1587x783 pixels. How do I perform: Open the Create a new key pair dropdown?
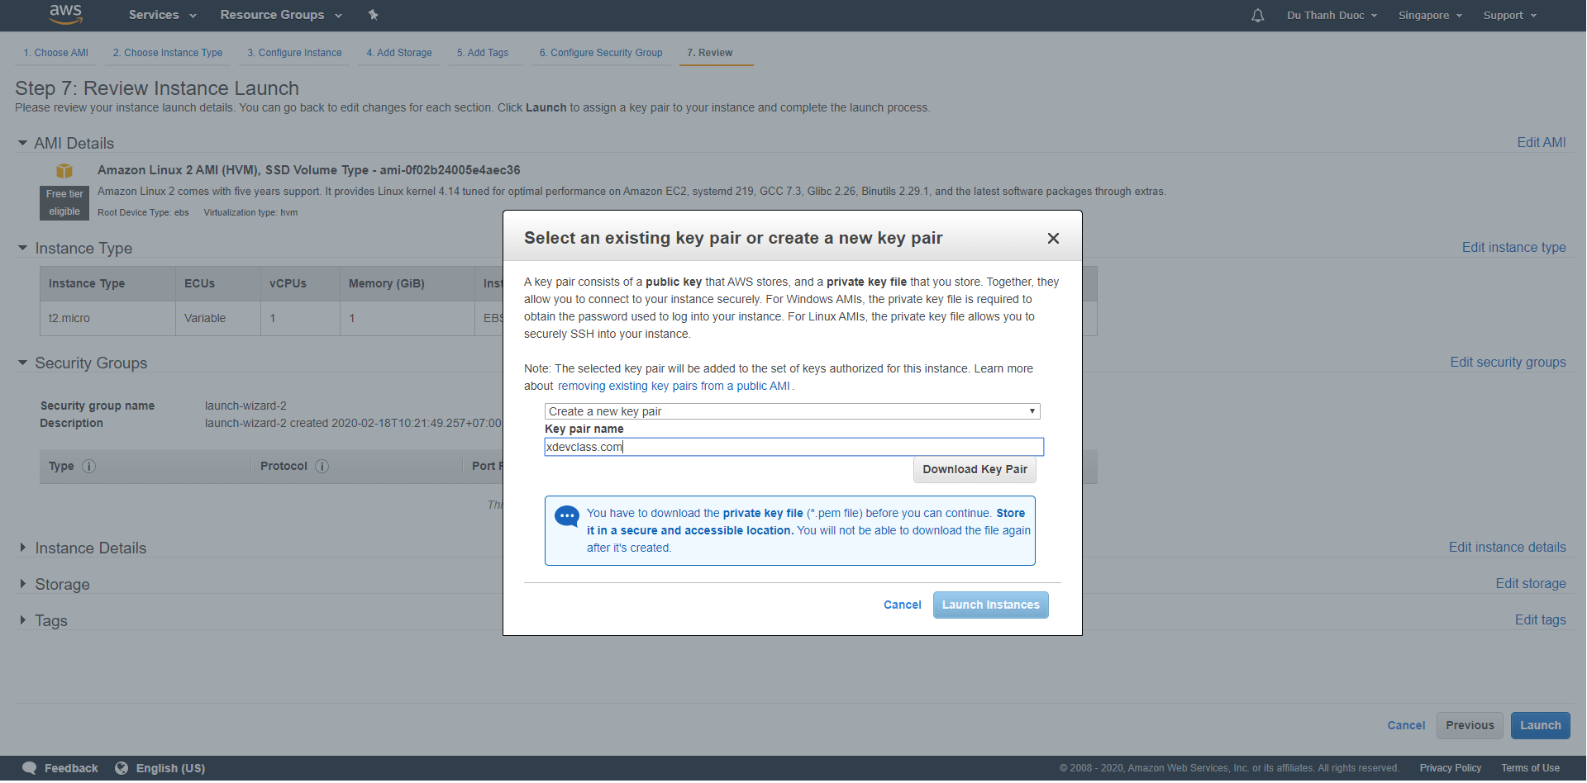click(x=792, y=411)
